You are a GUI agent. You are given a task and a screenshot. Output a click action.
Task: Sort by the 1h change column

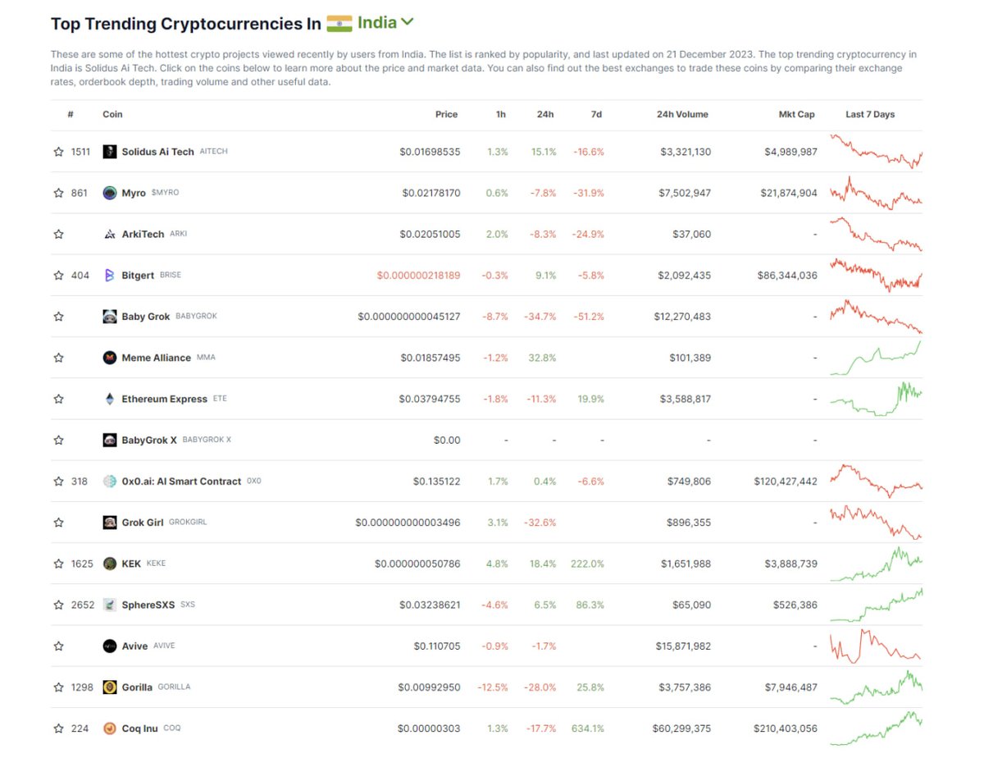(501, 115)
